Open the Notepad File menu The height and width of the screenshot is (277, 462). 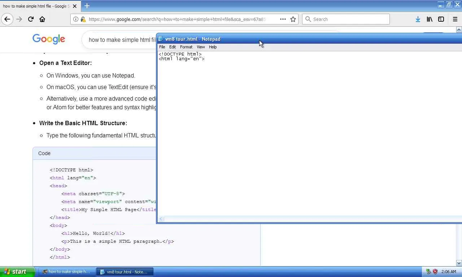162,47
